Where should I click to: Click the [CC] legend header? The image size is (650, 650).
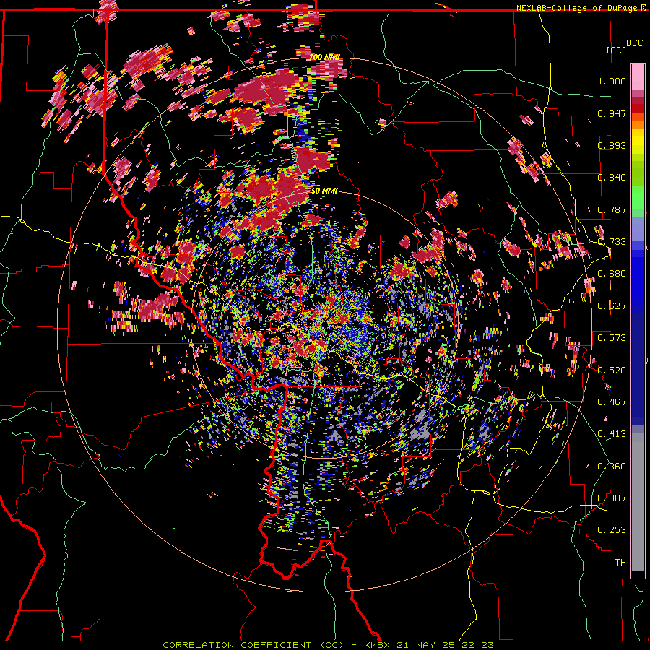tap(617, 50)
